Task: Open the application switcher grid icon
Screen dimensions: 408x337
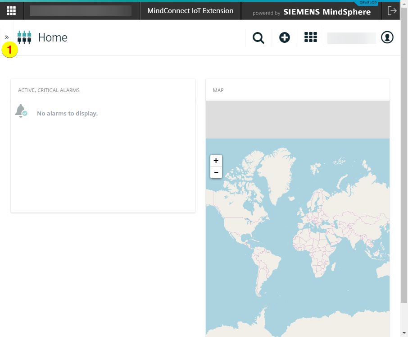Action: [x=311, y=37]
